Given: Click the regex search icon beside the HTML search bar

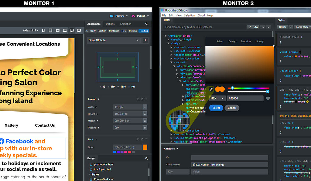Looking at the screenshot, I should click(250, 27).
